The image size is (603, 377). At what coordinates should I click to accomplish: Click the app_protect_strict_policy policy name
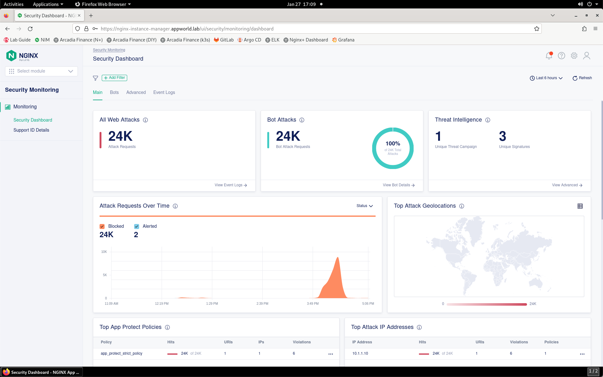click(x=122, y=354)
